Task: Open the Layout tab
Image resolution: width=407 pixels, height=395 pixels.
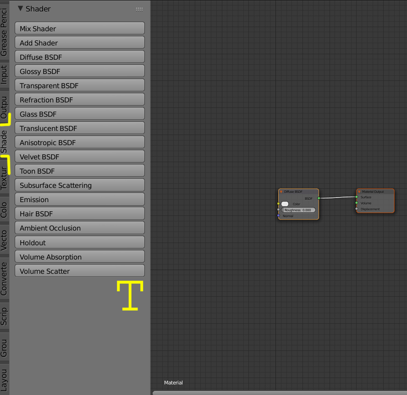Action: click(x=4, y=380)
